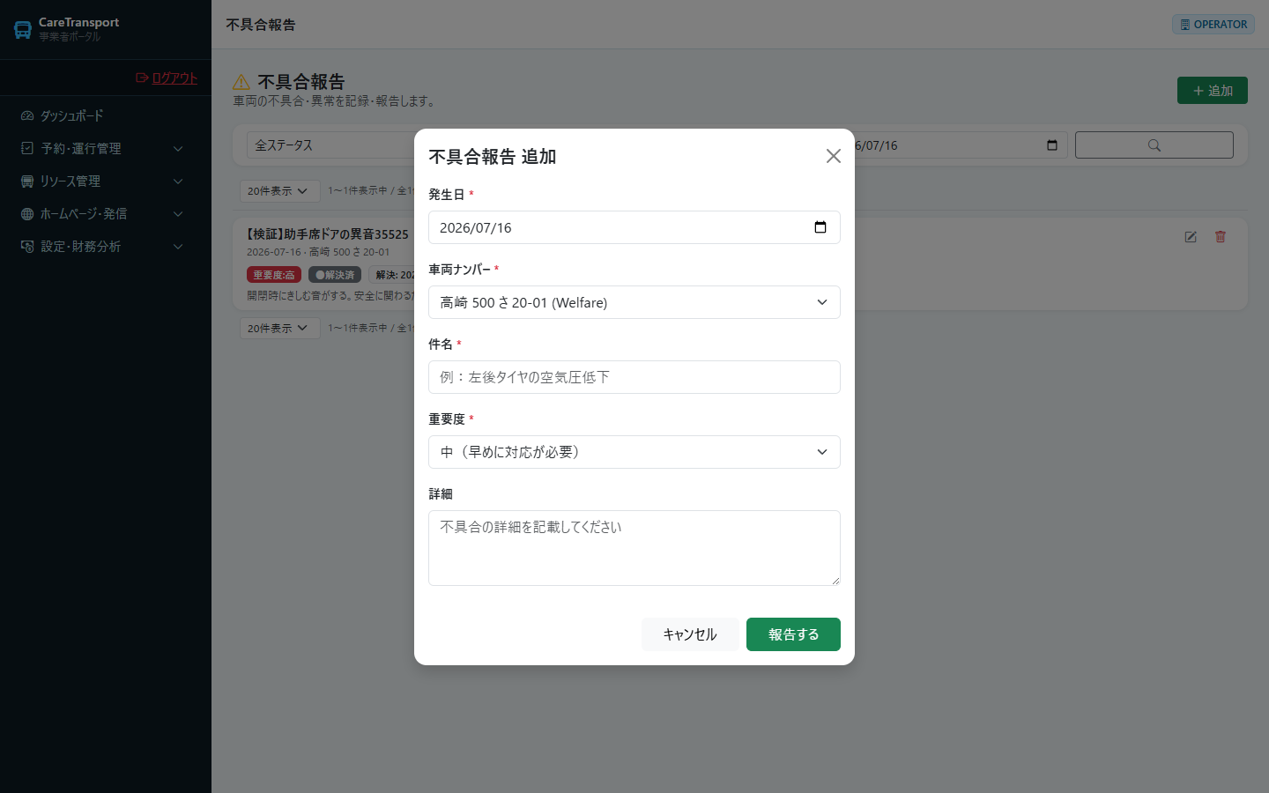Click the logout arrow icon
The width and height of the screenshot is (1269, 793).
(142, 78)
